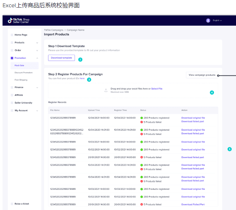Click the Raise a ticket icon
Image resolution: width=236 pixels, height=210 pixels.
pos(12,204)
